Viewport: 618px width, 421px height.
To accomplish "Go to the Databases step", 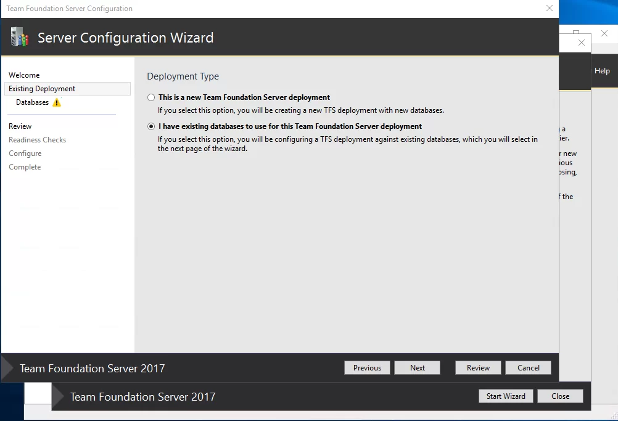I will coord(32,102).
